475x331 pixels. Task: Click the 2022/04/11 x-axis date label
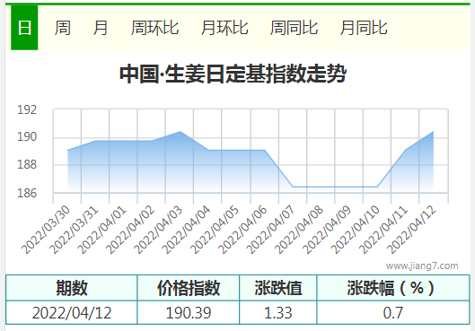[x=383, y=230]
